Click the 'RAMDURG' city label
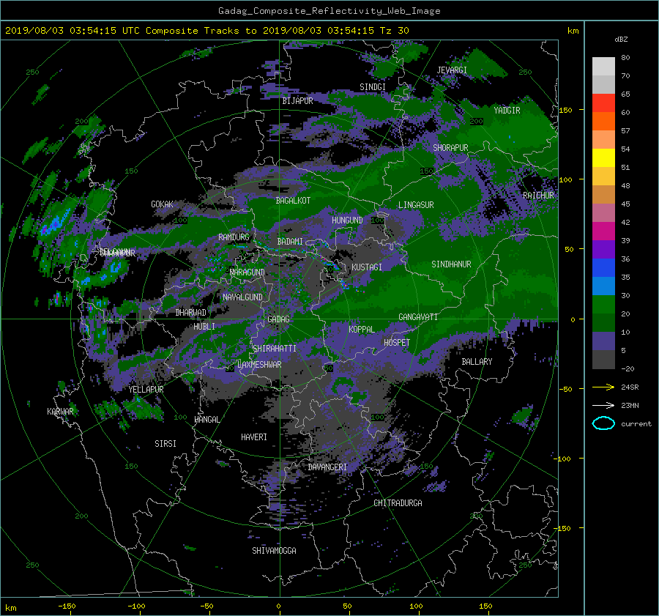 [234, 237]
